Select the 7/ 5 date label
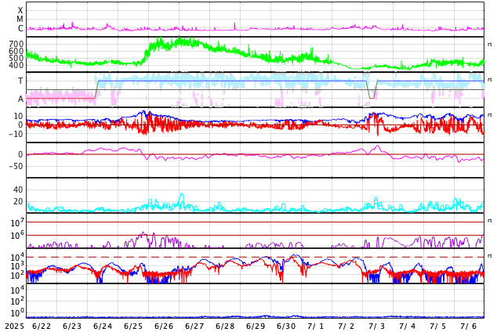497x332 pixels. tap(438, 326)
